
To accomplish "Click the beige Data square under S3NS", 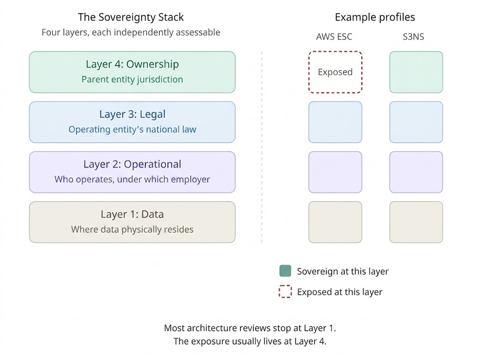I will [416, 222].
